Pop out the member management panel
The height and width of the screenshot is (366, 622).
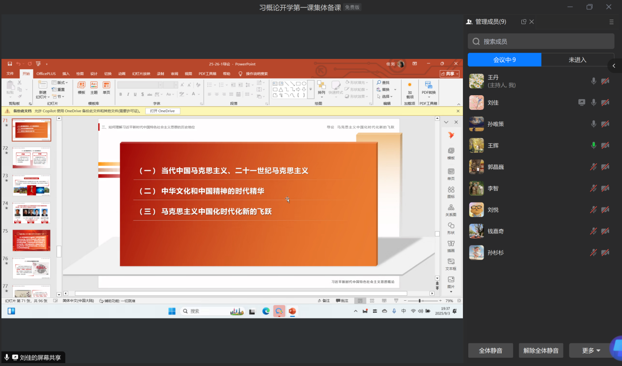523,22
